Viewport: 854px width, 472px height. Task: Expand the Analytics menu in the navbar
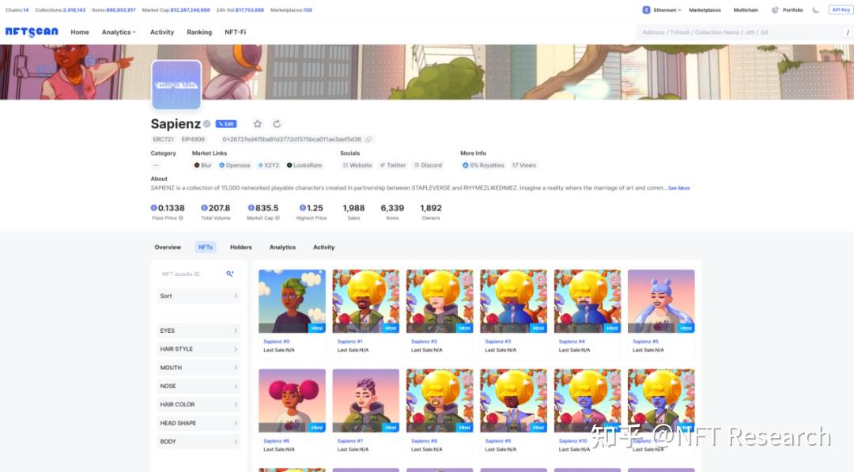(x=119, y=32)
